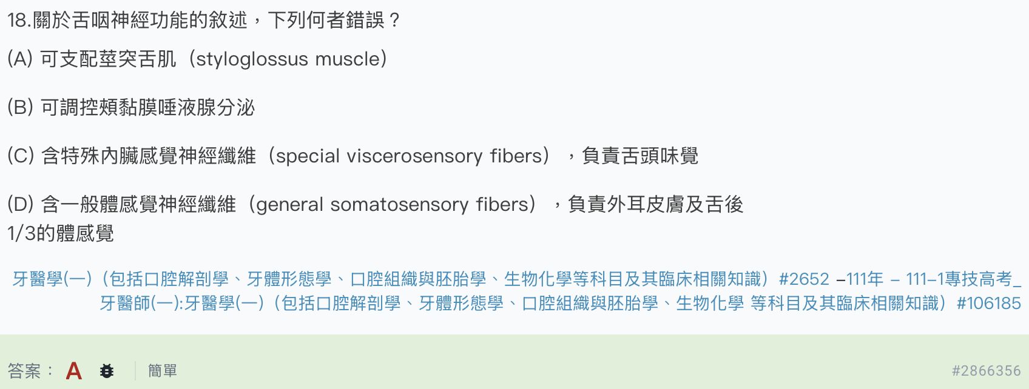Click the text 'general somatosensory fibers'
The height and width of the screenshot is (389, 1029).
tap(393, 205)
